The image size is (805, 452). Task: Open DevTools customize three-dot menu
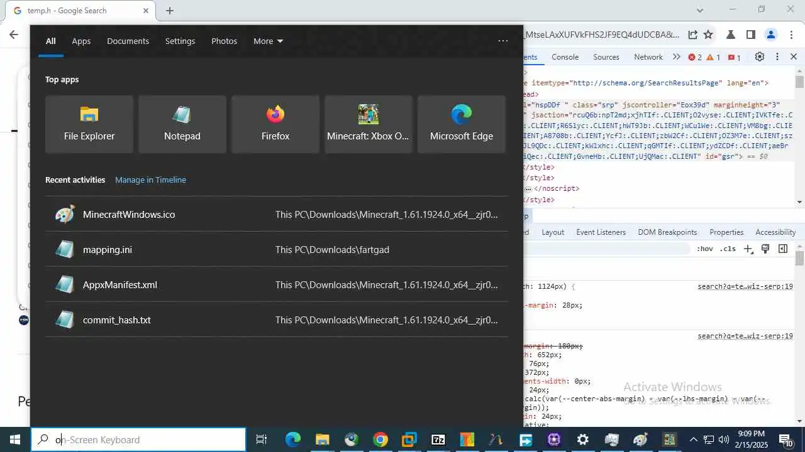pos(777,56)
